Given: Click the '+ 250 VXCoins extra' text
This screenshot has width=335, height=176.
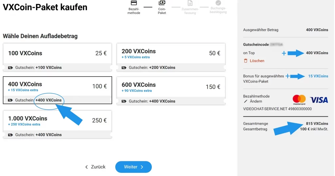Looking at the screenshot, I should (x=24, y=125).
